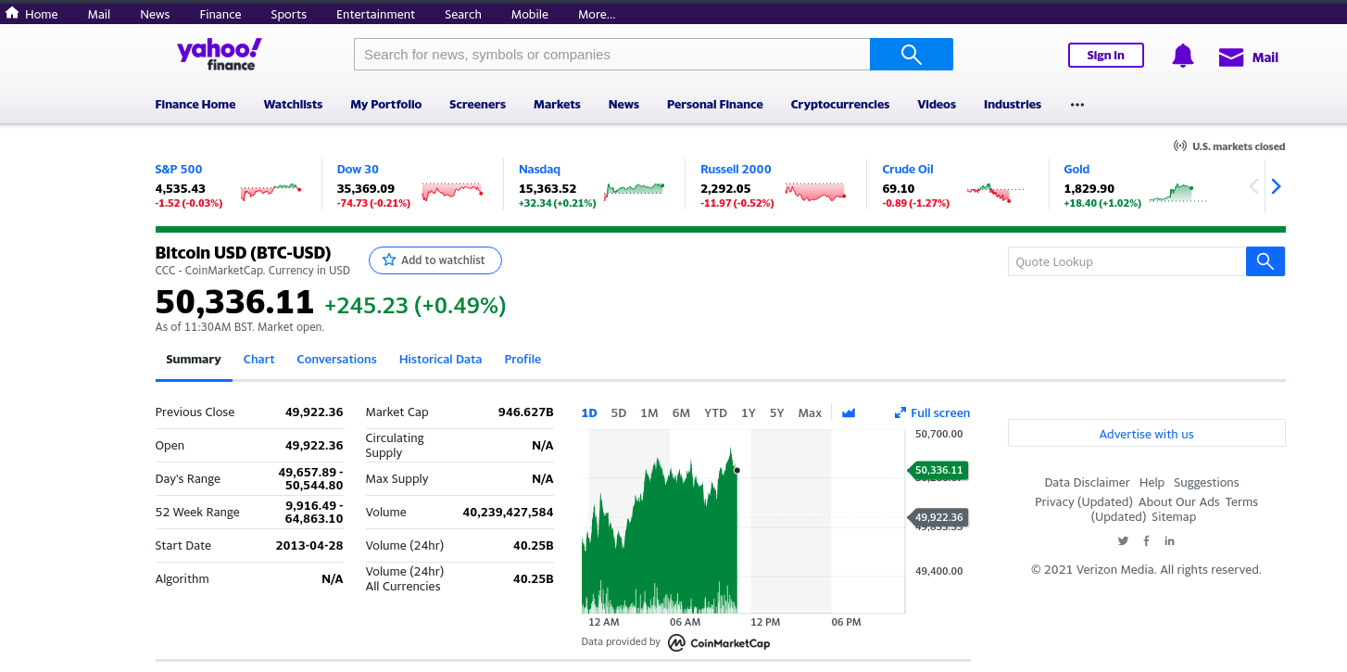Click the Quote Lookup magnifier button
This screenshot has height=672, width=1347.
(1265, 261)
